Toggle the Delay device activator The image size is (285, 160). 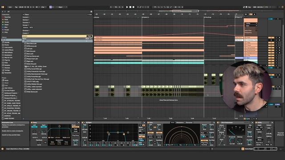[32, 123]
